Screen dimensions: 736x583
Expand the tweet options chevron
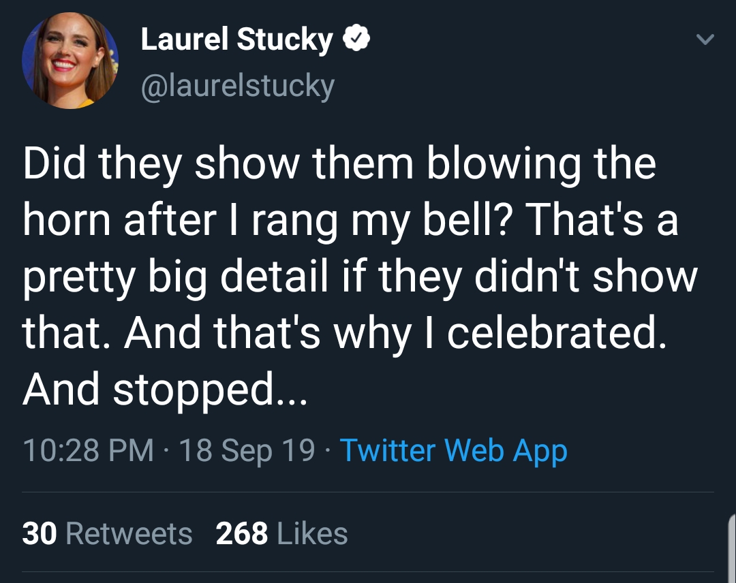click(705, 40)
